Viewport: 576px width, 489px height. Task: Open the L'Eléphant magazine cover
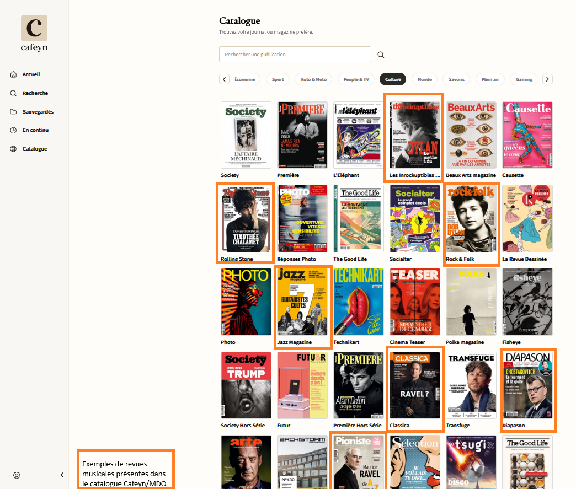point(359,135)
